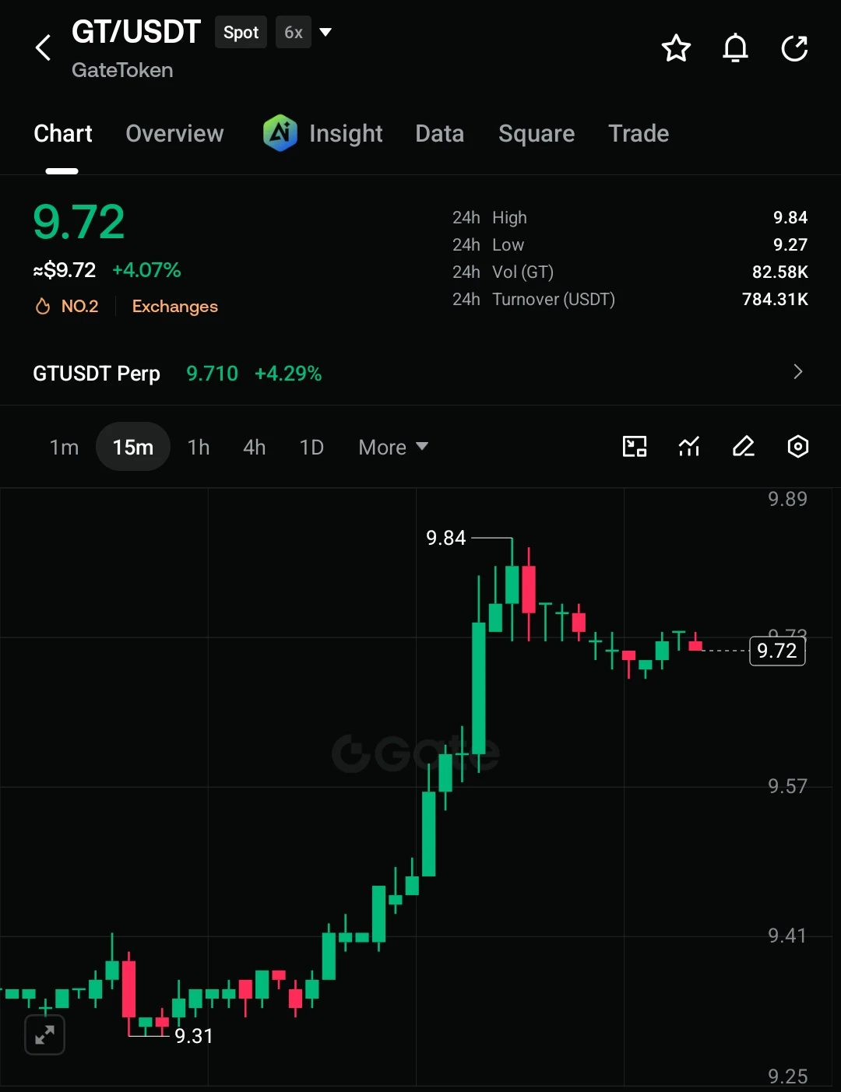Tap the current price tag 9.72 on chart

point(777,651)
